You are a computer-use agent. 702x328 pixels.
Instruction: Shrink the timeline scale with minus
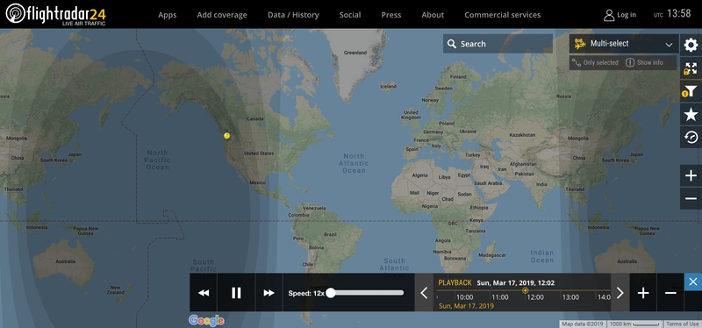pyautogui.click(x=670, y=293)
